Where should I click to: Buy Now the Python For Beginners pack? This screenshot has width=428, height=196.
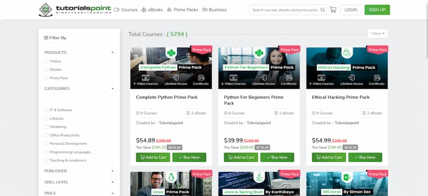(x=277, y=157)
